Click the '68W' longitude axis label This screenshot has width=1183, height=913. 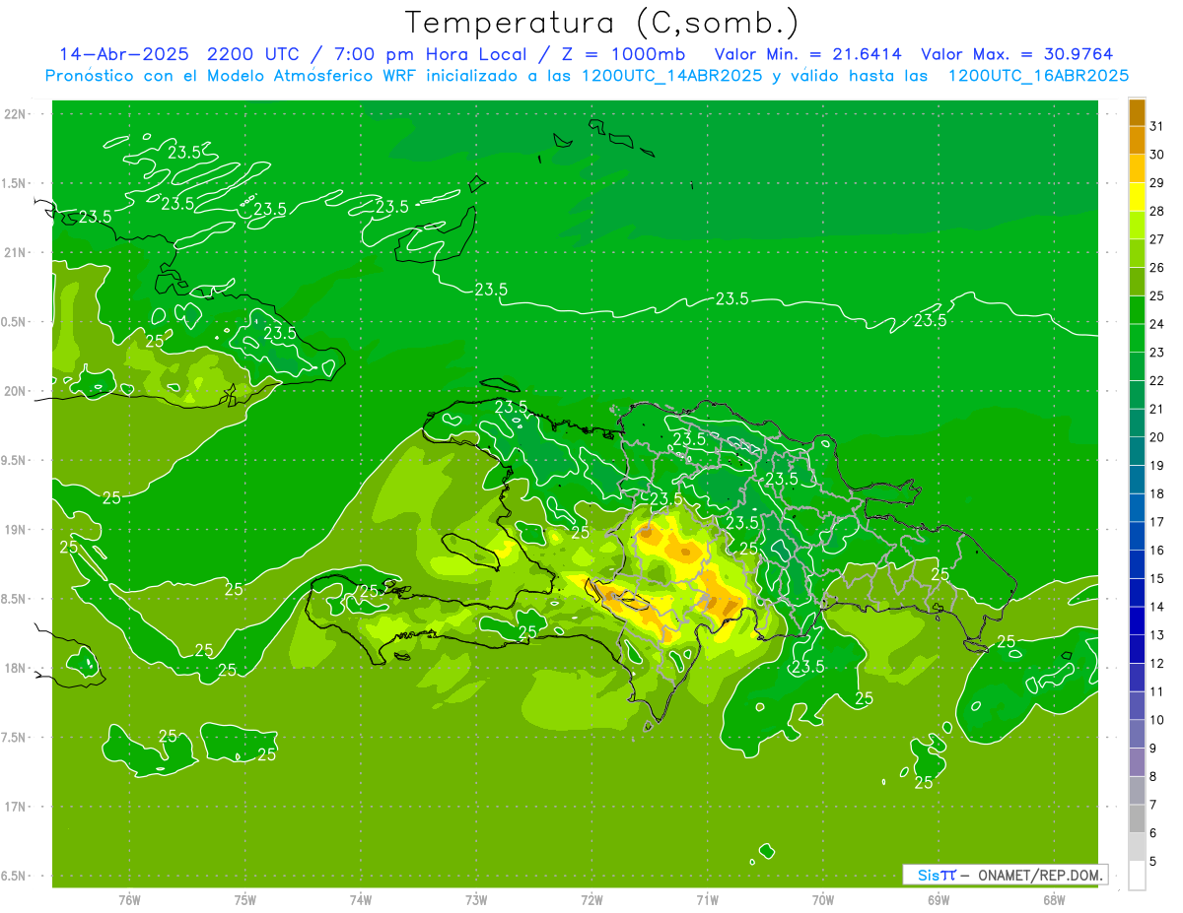[1053, 900]
